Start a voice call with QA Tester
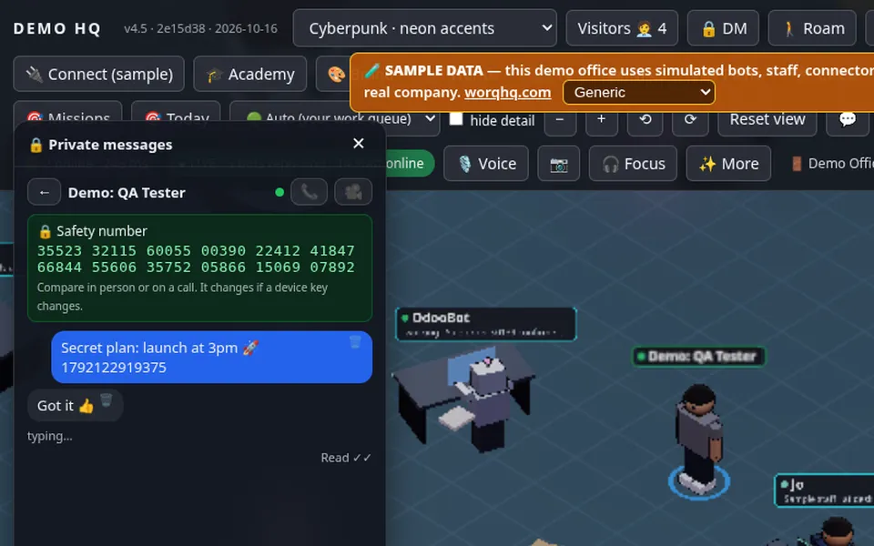 310,192
